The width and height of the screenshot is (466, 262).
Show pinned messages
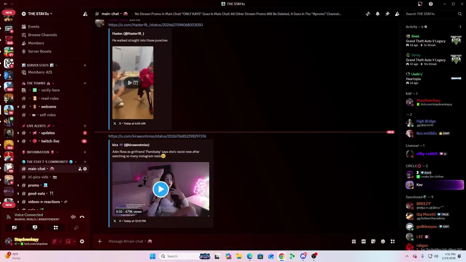(387, 14)
